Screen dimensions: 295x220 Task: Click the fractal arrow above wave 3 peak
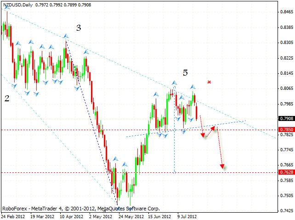tap(66, 36)
